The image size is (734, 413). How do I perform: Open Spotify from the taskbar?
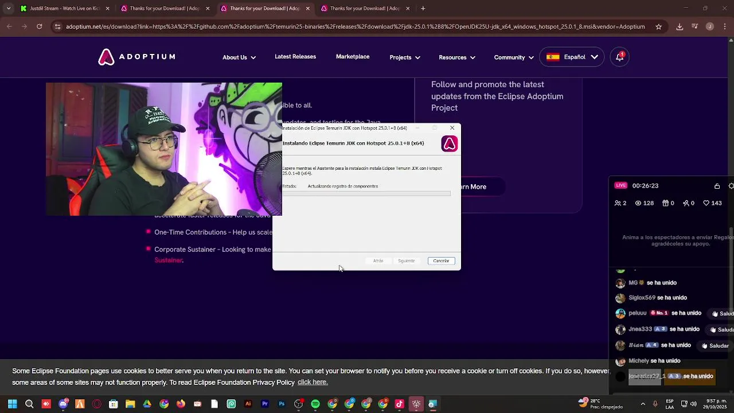tap(315, 404)
